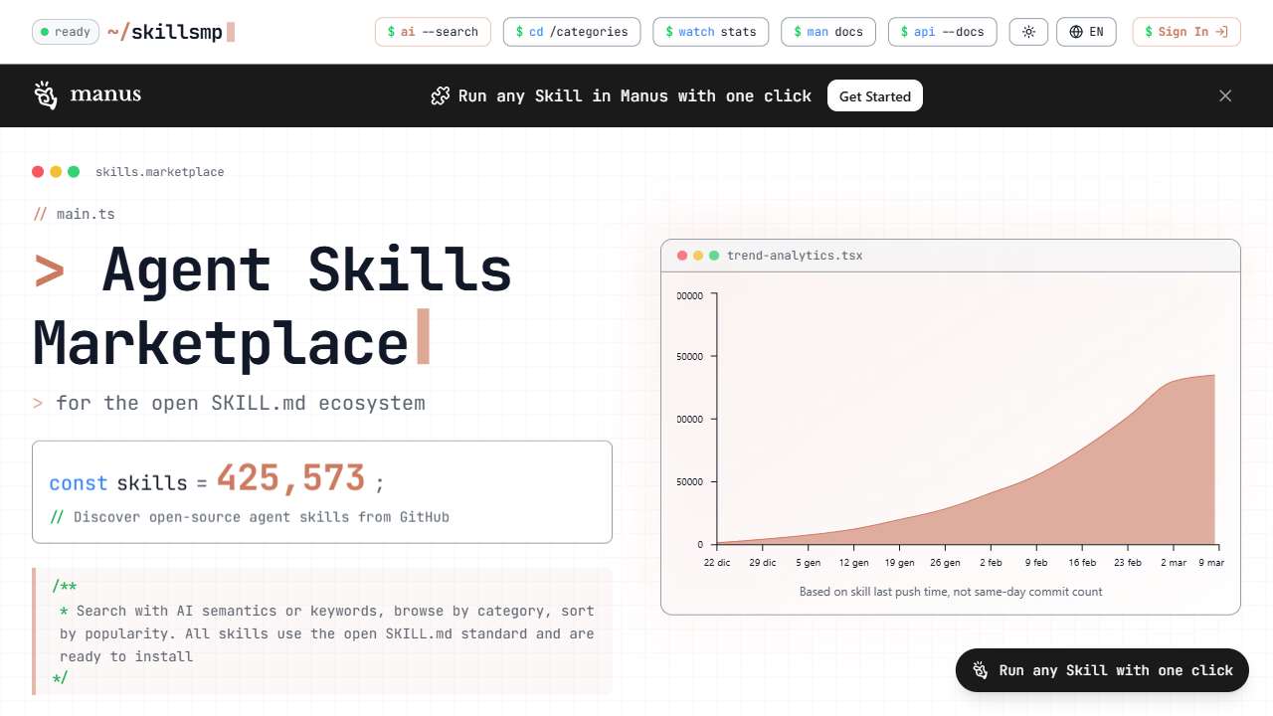Click the 'api --docs' nav link
Viewport: 1273px width, 716px height.
point(942,31)
